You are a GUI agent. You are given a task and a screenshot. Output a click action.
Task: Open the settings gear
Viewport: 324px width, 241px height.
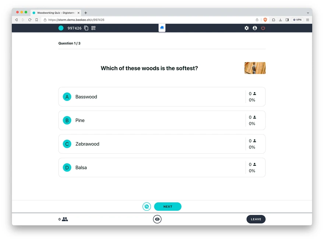pos(247,28)
